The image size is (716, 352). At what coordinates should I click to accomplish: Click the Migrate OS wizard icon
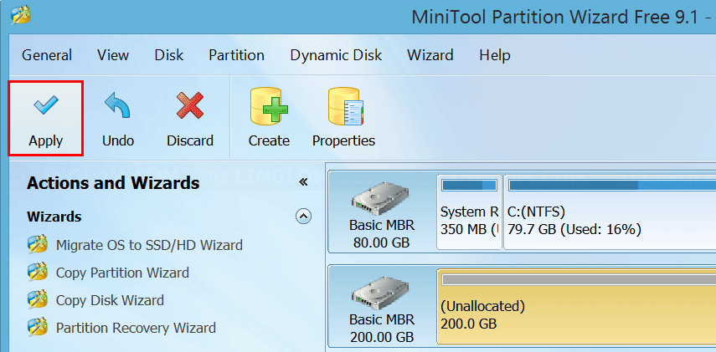click(38, 244)
